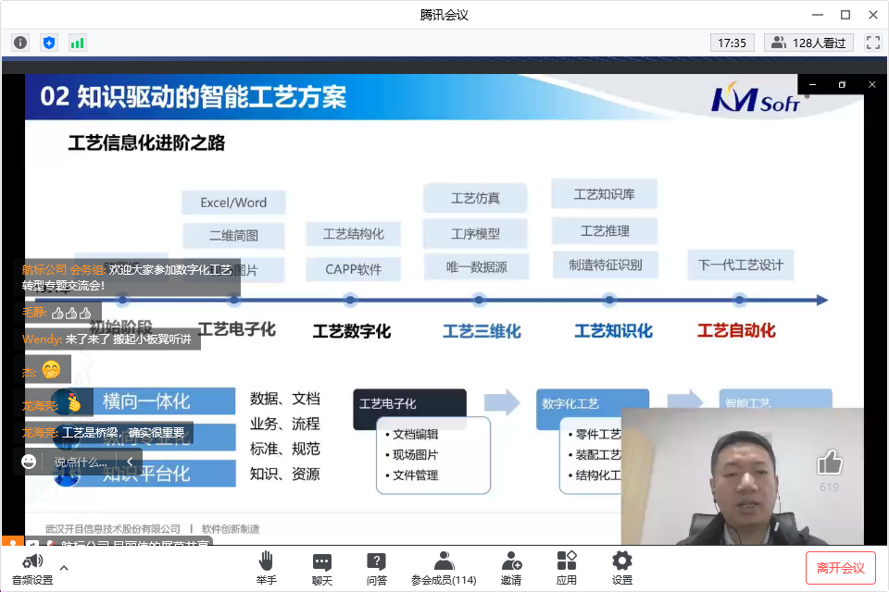This screenshot has width=889, height=592.
Task: Click the blue security shield icon
Action: 49,43
